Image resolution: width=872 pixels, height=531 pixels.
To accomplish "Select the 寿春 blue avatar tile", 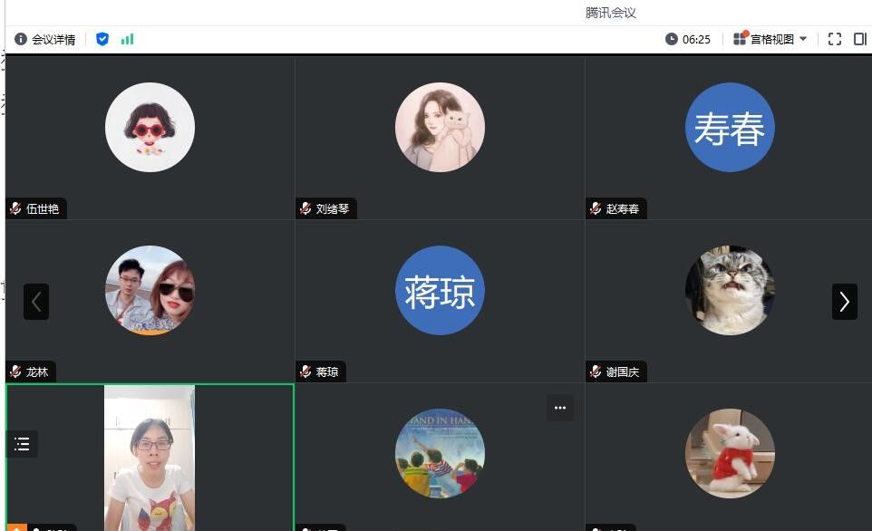I will (729, 128).
